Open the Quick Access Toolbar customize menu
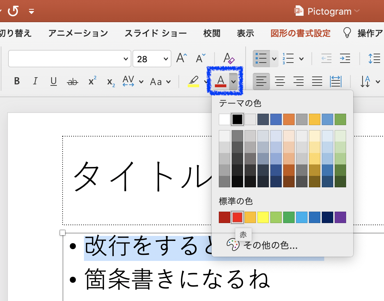The image size is (384, 301). [x=31, y=11]
